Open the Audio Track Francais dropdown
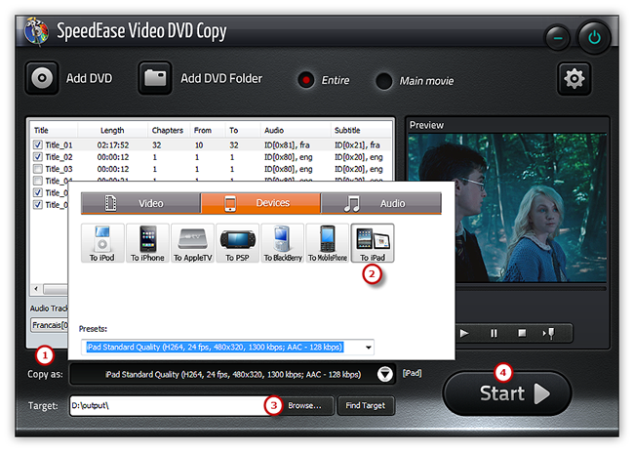The image size is (634, 452). tap(50, 325)
